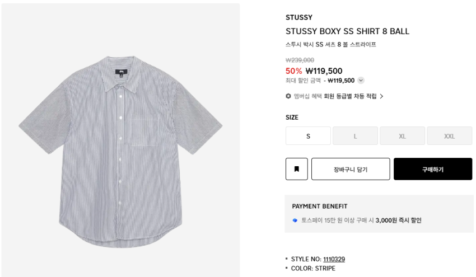The image size is (476, 277).
Task: Select size L
Action: click(355, 136)
